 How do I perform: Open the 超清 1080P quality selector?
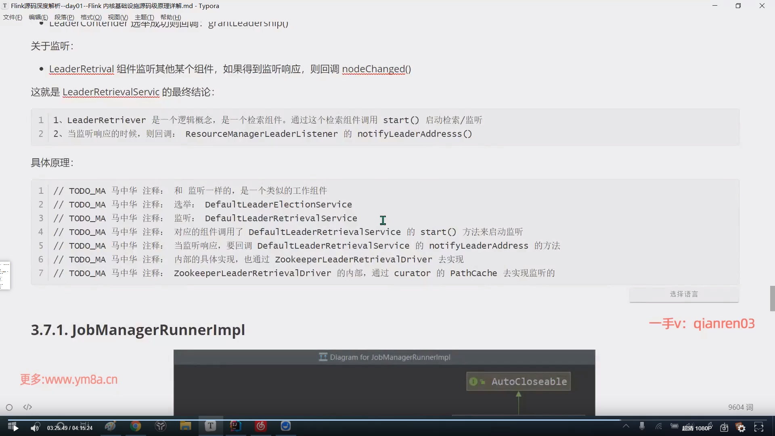[x=697, y=428]
